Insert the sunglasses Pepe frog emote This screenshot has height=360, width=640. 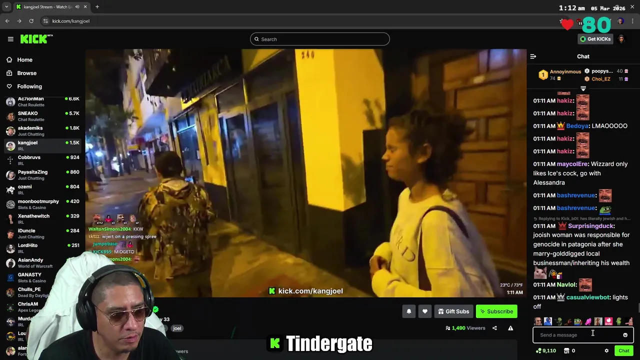577,321
